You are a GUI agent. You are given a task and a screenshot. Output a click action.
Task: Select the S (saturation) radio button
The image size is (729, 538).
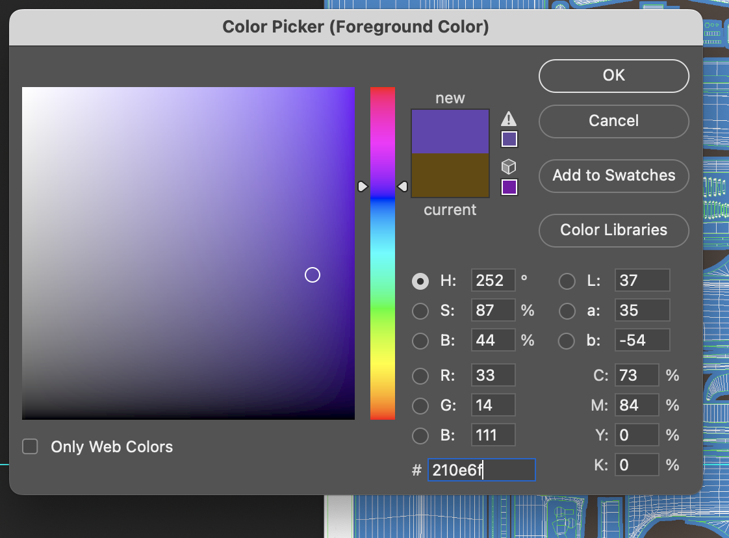420,311
